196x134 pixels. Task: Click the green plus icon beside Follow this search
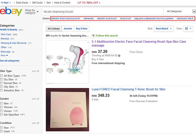click(x=93, y=36)
